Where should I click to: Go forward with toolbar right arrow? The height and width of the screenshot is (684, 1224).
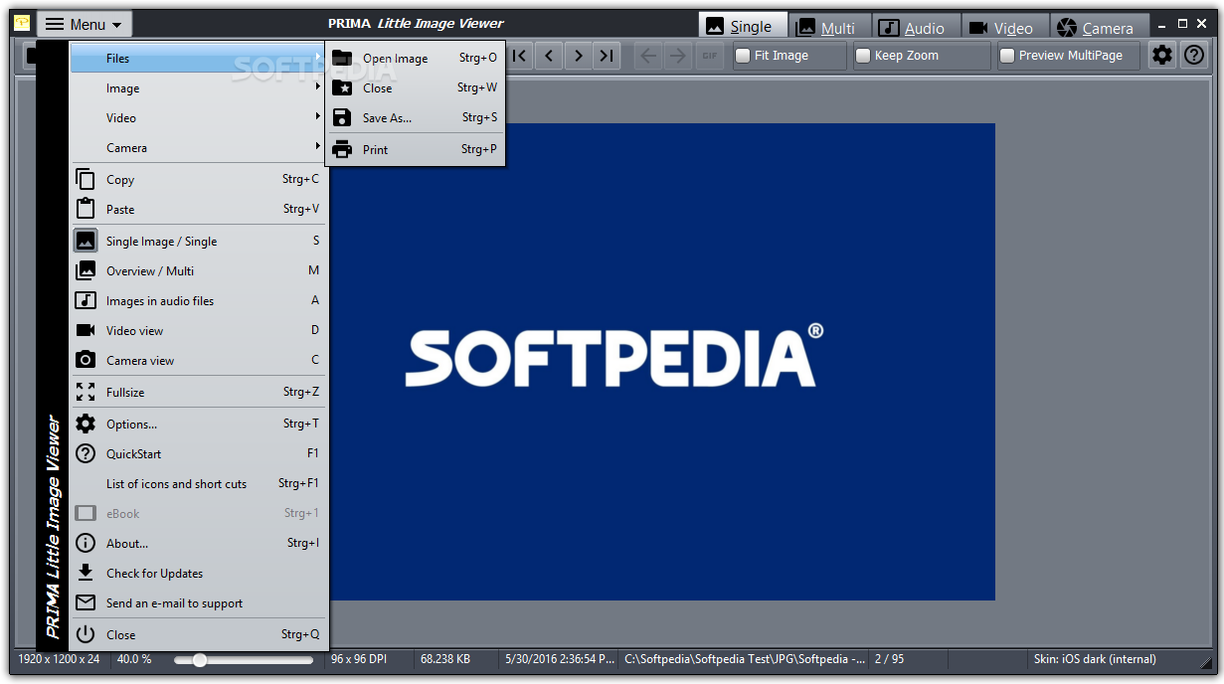click(x=678, y=56)
